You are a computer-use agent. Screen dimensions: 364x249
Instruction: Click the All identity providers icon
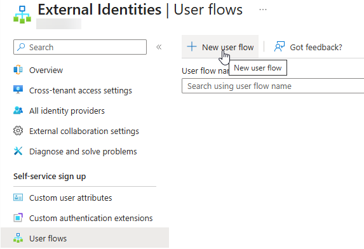tap(18, 111)
